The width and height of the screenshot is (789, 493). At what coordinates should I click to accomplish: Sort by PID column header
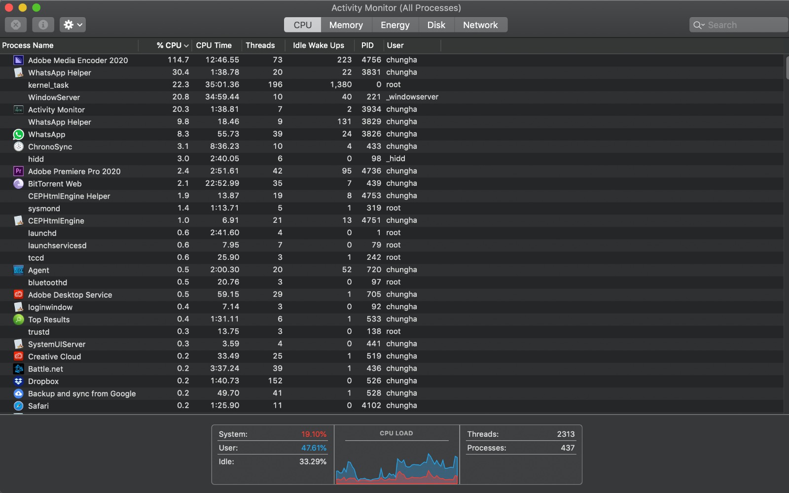coord(368,45)
